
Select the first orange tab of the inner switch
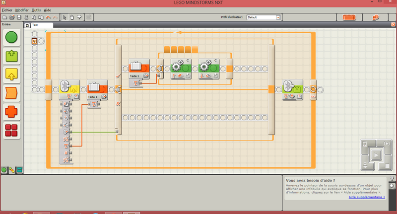click(x=167, y=49)
